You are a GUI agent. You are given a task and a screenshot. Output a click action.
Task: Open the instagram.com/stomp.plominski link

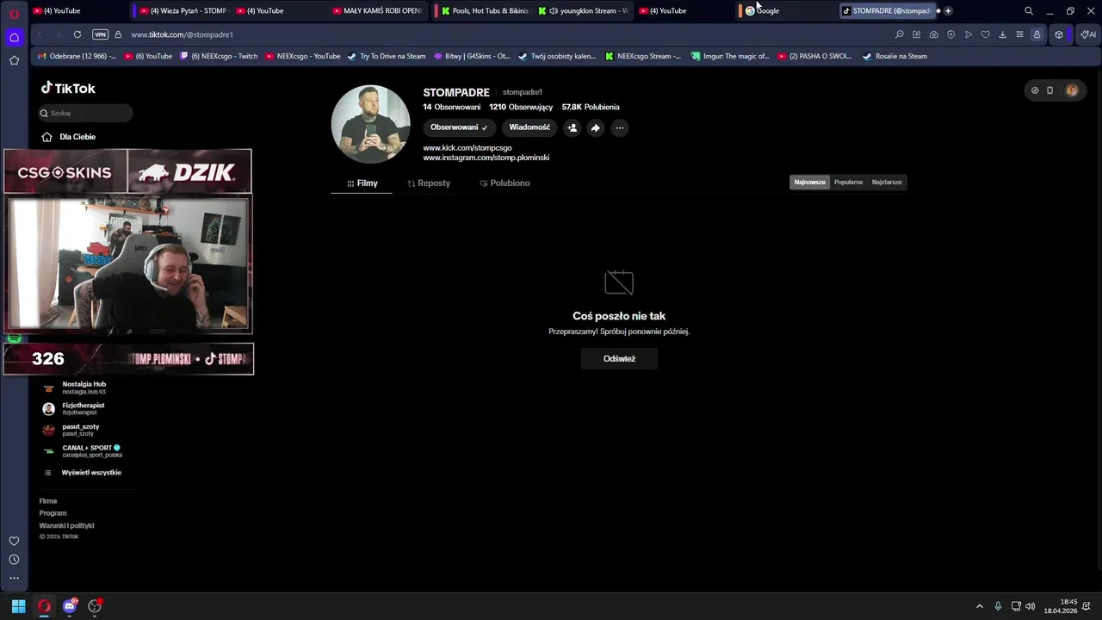486,158
